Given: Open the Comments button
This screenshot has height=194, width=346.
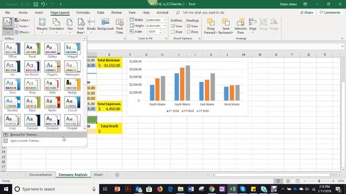Looking at the screenshot, I should [330, 12].
